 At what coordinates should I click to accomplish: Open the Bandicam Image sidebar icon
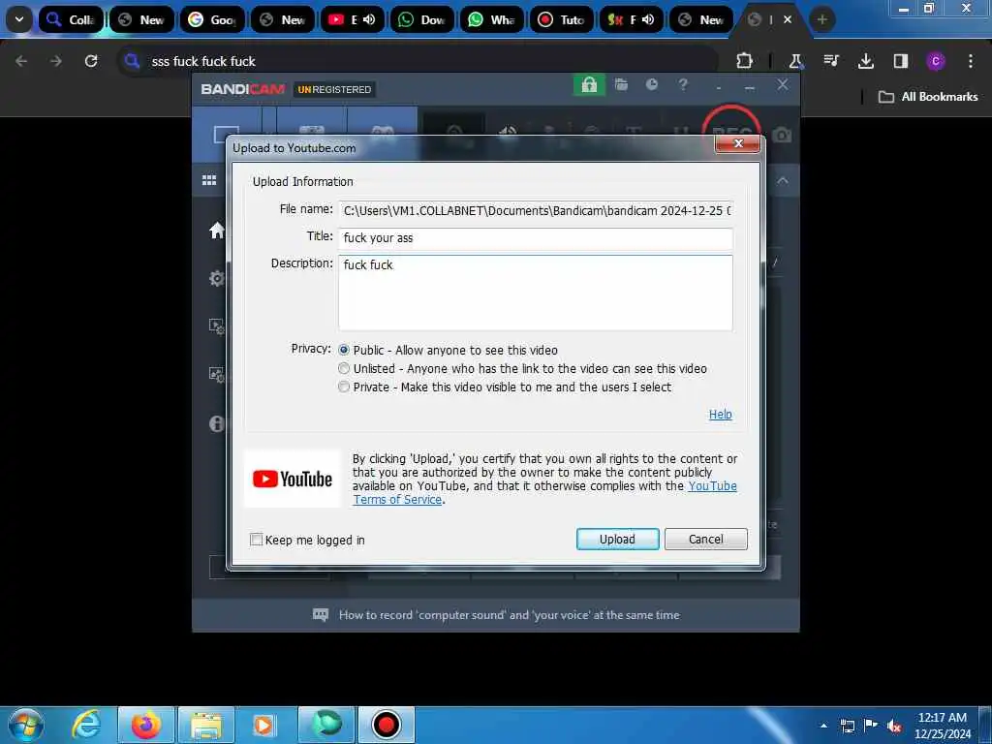217,375
